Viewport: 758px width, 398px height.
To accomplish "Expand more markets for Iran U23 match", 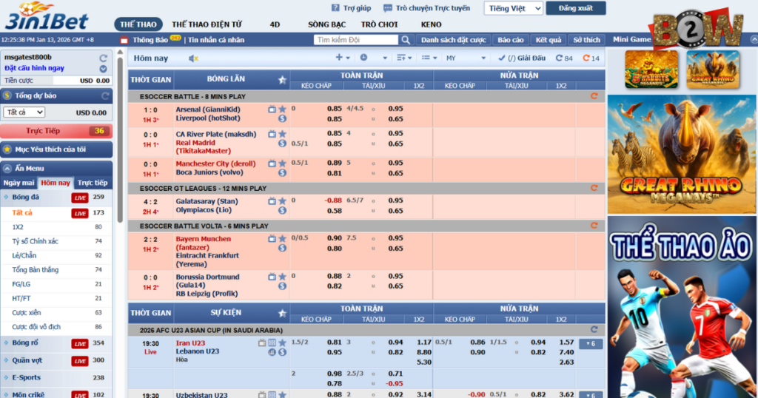I will point(590,344).
